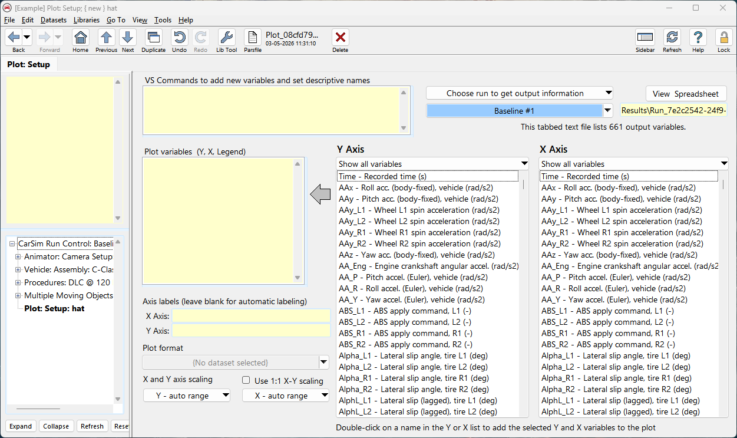Go to the Previous dataset arrow
737x438 pixels.
point(106,38)
